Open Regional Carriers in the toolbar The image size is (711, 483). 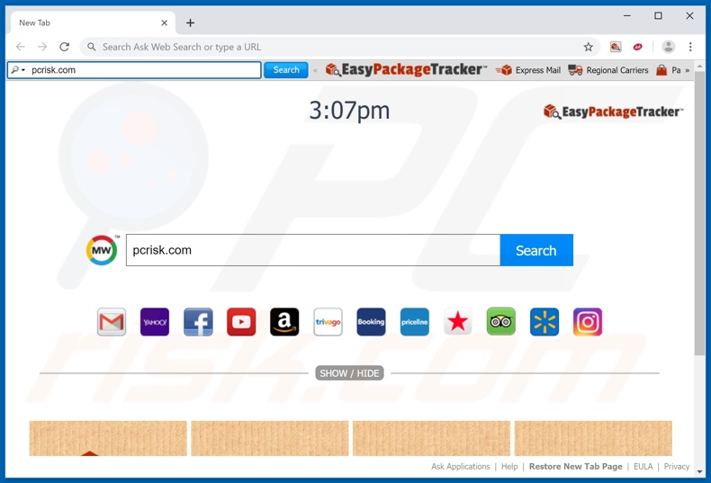608,70
